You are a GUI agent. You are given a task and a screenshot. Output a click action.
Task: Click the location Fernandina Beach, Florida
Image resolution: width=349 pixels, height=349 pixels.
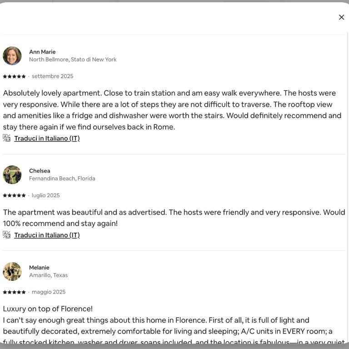point(62,179)
